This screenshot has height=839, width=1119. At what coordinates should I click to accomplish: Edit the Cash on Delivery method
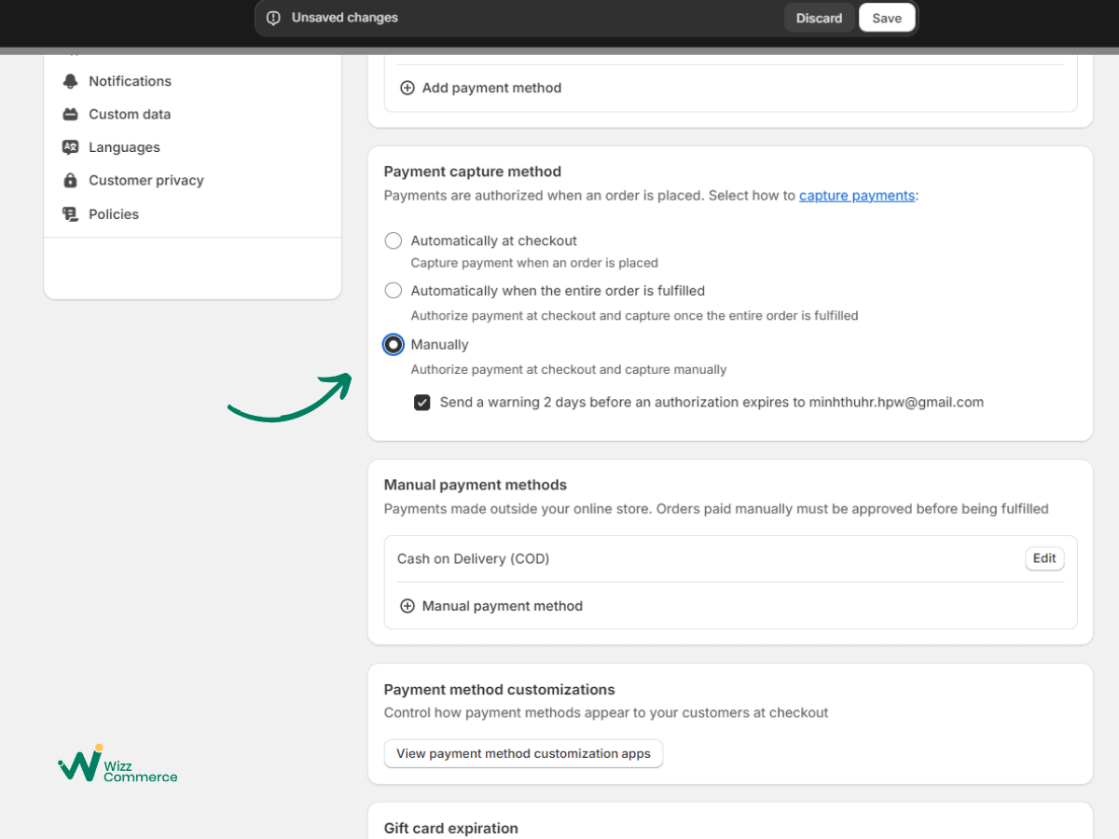(1044, 558)
